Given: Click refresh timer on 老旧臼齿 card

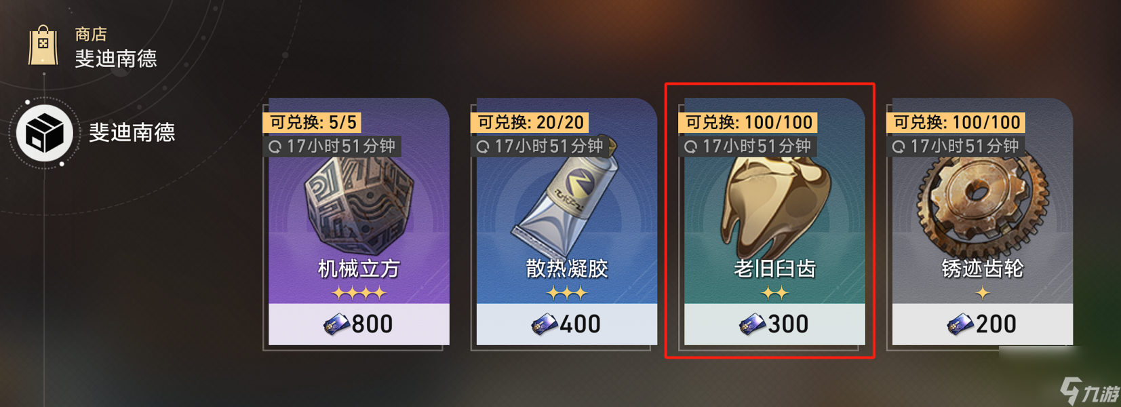Looking at the screenshot, I should [748, 147].
